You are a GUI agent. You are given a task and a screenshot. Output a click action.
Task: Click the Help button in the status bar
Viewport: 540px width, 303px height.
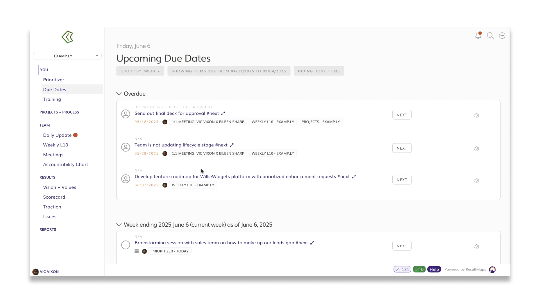click(x=434, y=269)
